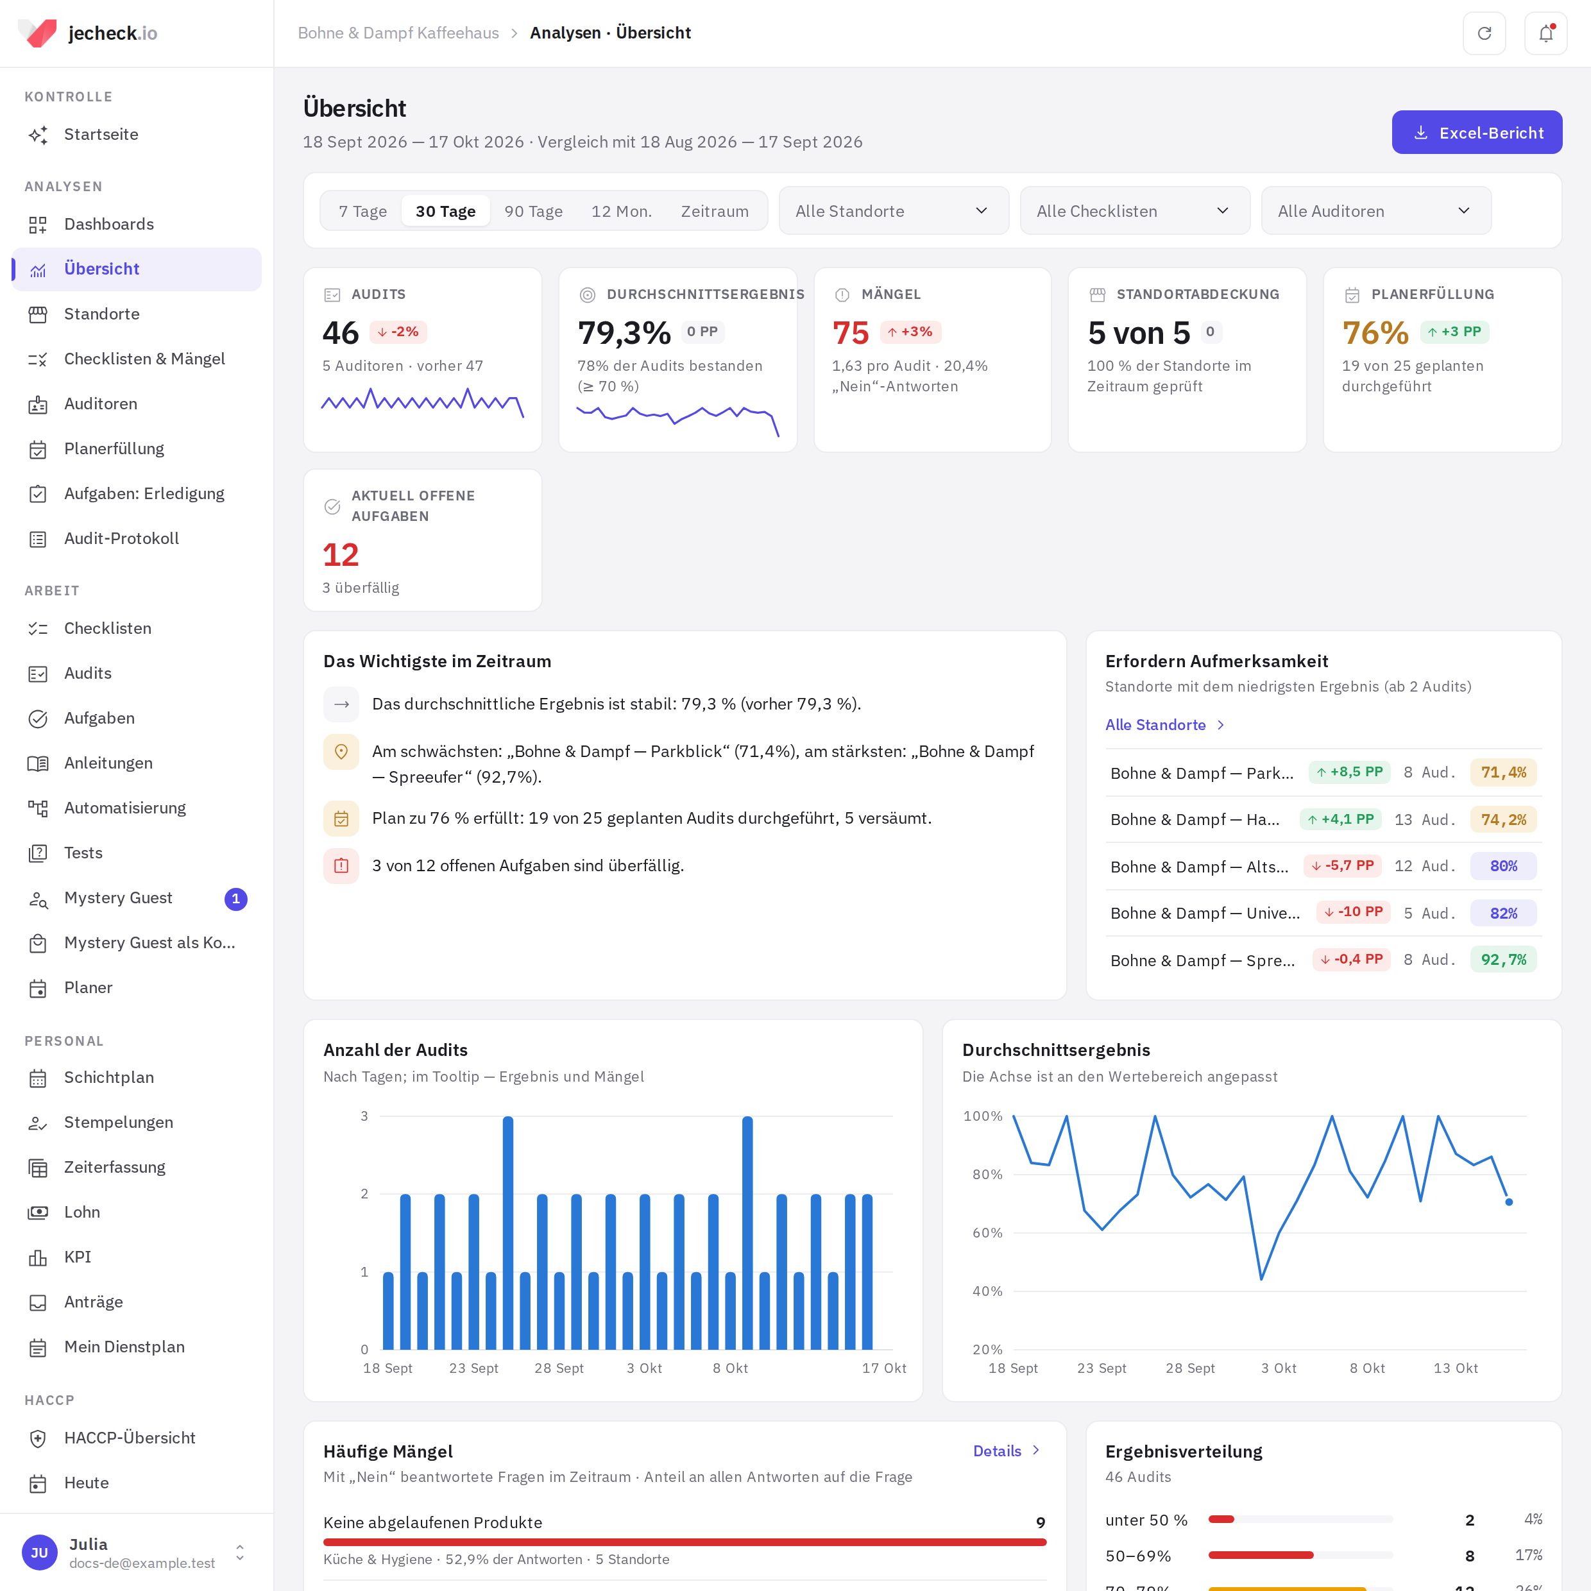Click the Automatisierung flow icon
The height and width of the screenshot is (1591, 1591).
point(38,809)
